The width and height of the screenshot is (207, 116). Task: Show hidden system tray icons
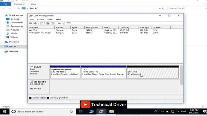click(x=162, y=111)
